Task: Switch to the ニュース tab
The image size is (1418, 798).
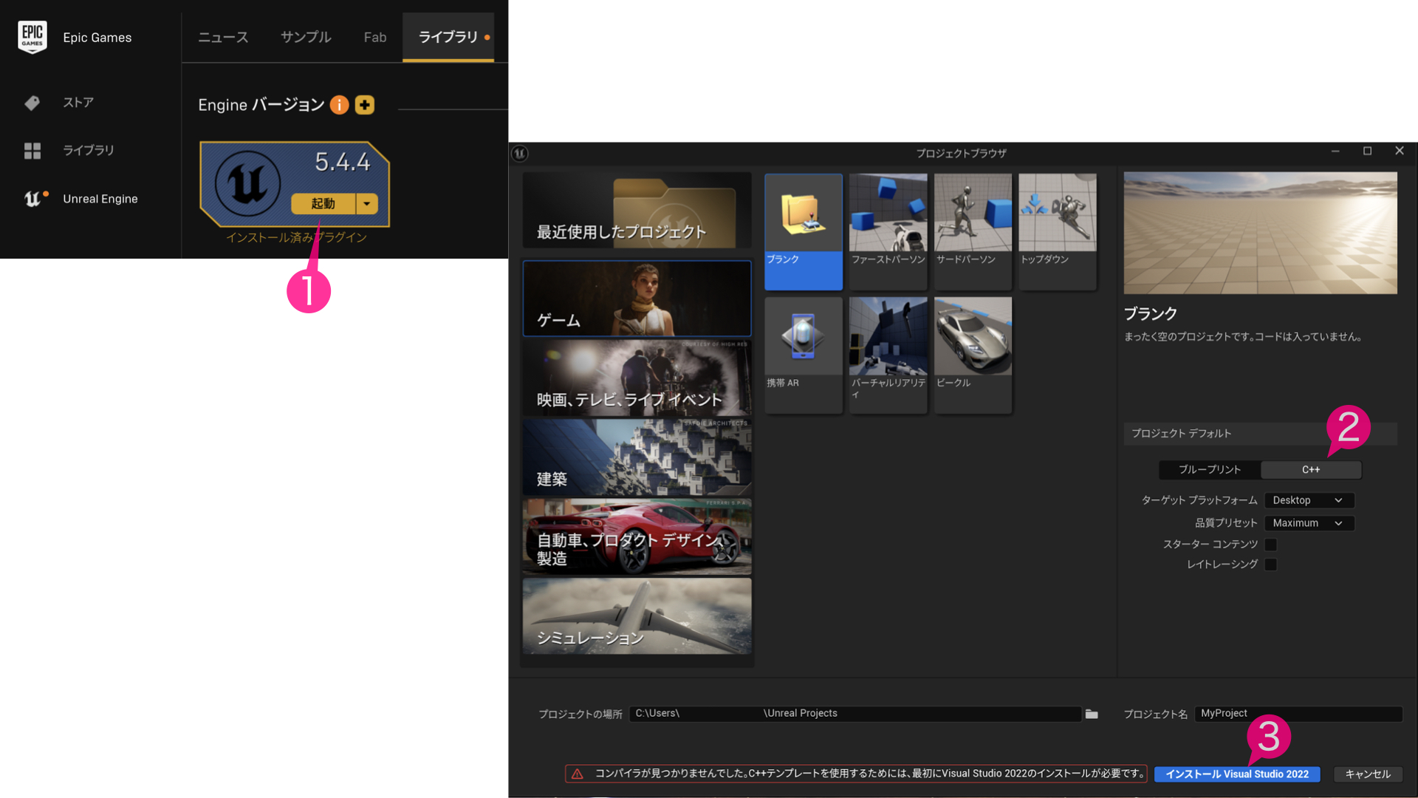Action: pyautogui.click(x=223, y=37)
